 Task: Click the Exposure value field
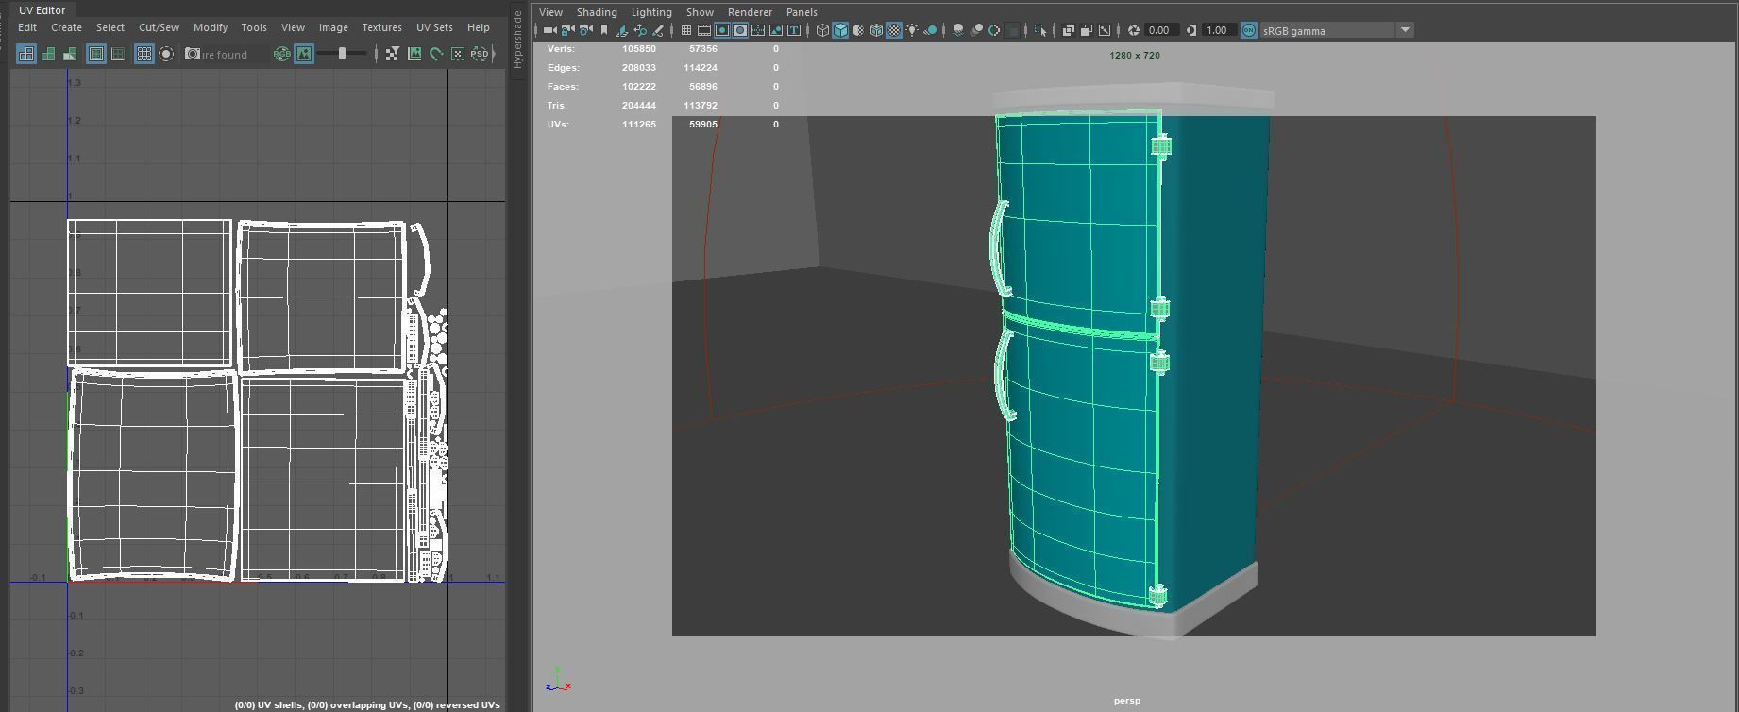(x=1161, y=30)
